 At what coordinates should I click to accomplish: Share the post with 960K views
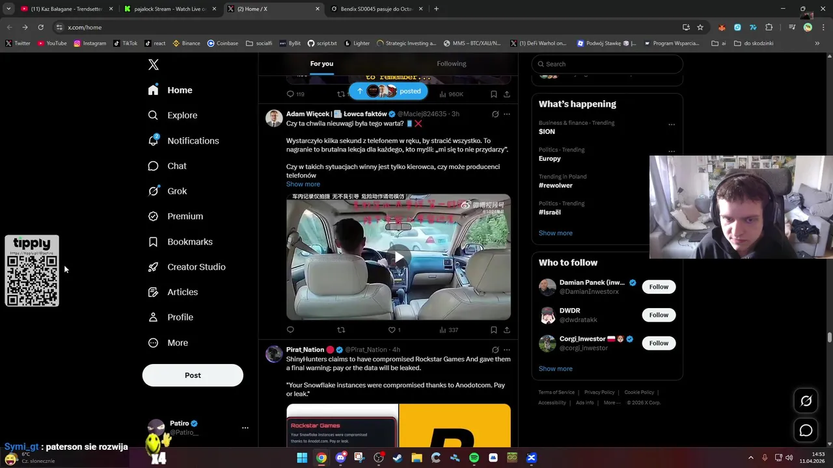pyautogui.click(x=507, y=94)
